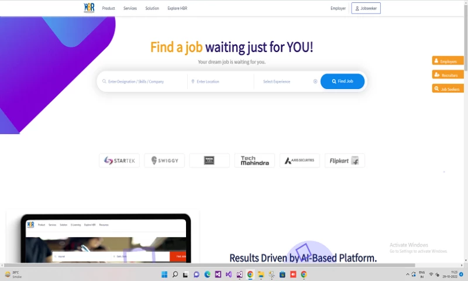The height and width of the screenshot is (281, 468).
Task: Open the volume tray icon
Action: point(437,275)
